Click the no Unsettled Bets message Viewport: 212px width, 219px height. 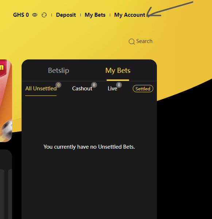[89, 147]
